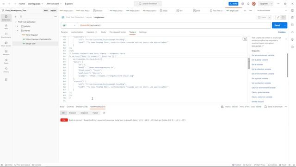This screenshot has height=167, width=296.
Task: Click the edit pencil icon
Action: click(278, 17)
